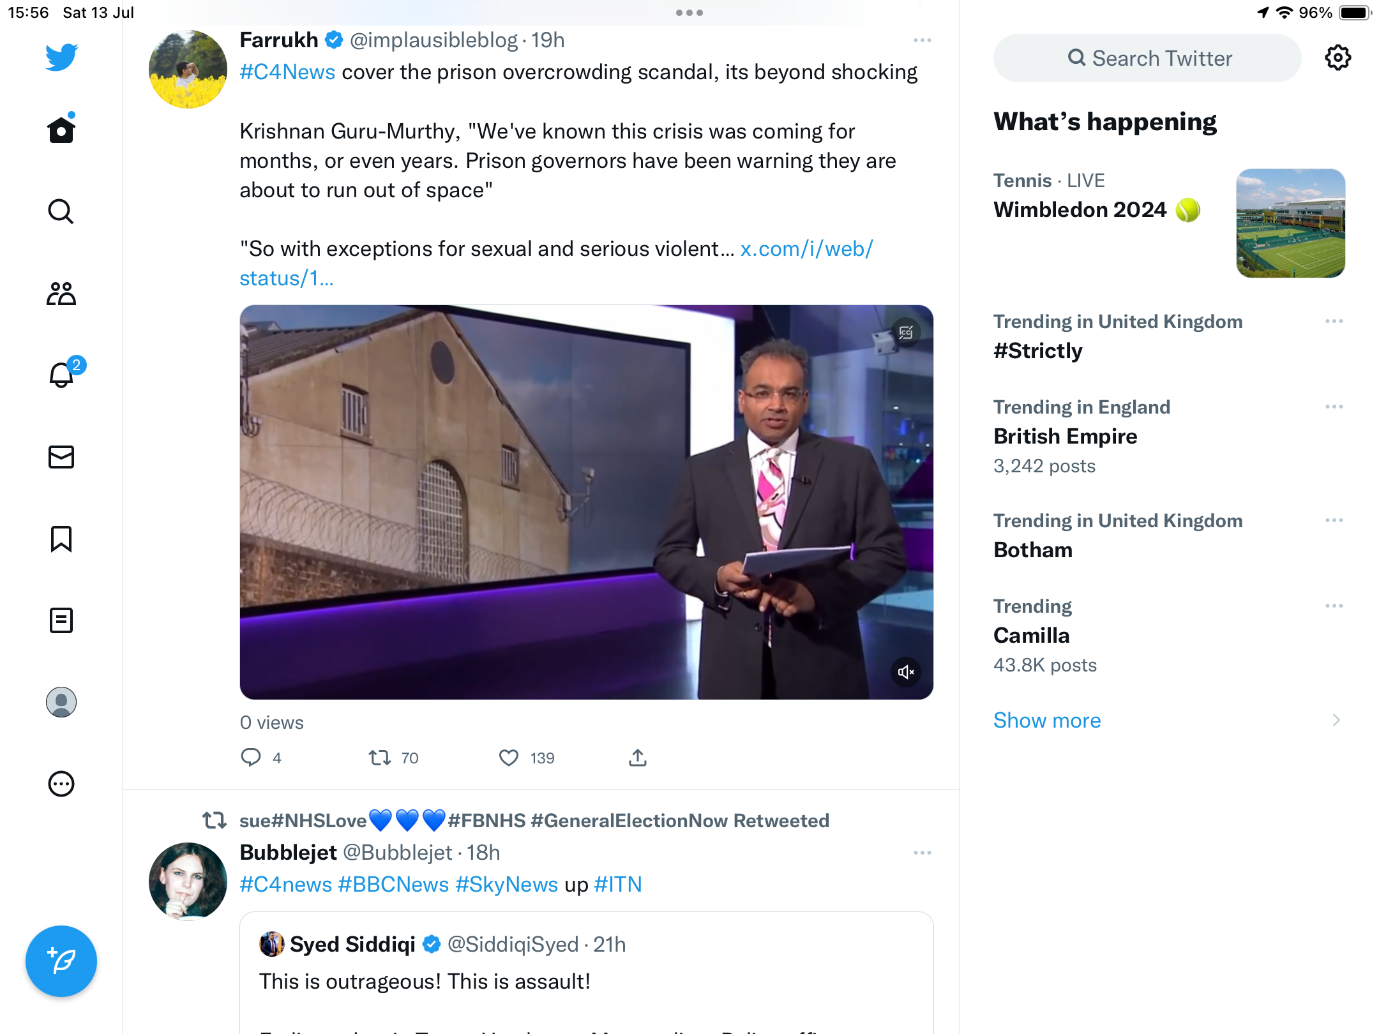Open options for British Empire trend

point(1334,407)
